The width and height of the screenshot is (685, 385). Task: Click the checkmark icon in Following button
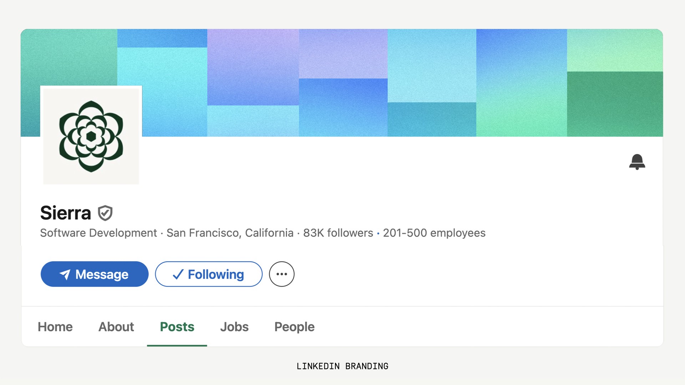[178, 274]
